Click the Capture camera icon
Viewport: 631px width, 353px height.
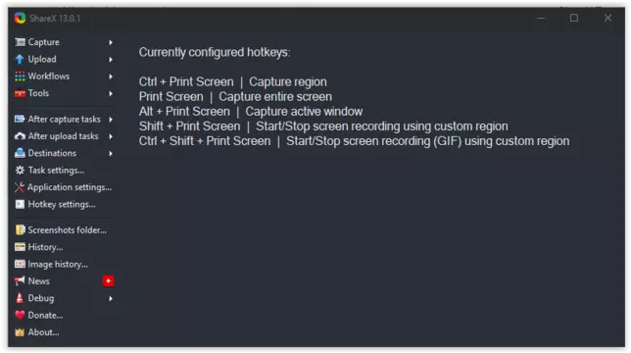20,42
